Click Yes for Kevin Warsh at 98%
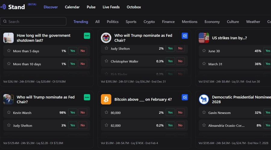Viewport: 271px width, 150px height. pyautogui.click(x=73, y=112)
